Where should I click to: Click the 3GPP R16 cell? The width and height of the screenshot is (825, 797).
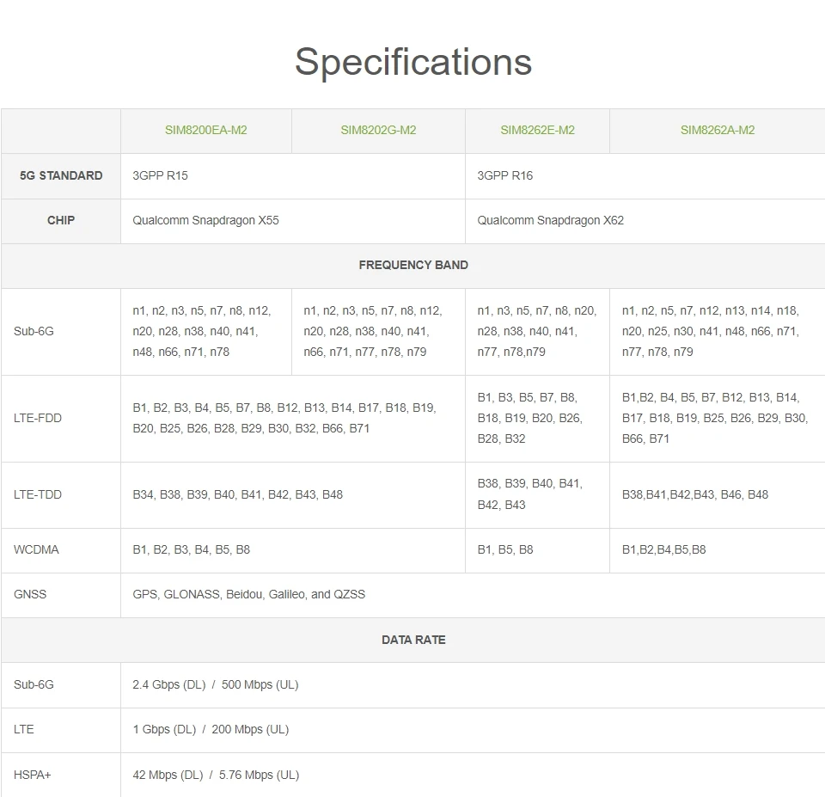(505, 175)
